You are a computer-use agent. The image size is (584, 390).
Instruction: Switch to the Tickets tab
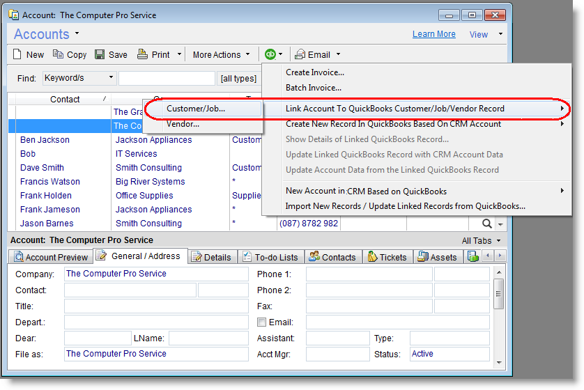[387, 257]
